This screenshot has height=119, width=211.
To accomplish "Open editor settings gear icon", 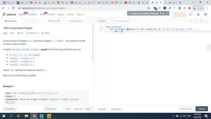I will click(x=201, y=21).
